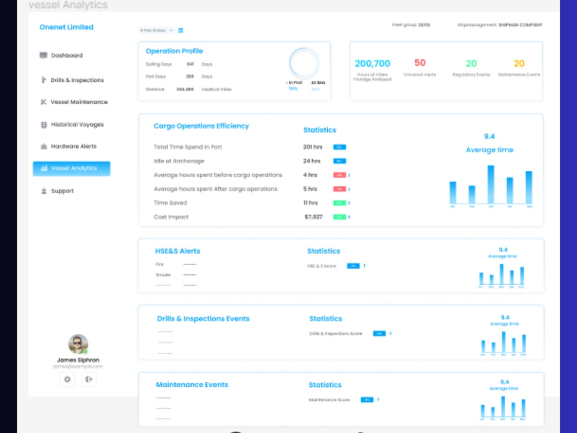Click the Vessel Analytics chart icon
The height and width of the screenshot is (433, 577).
[44, 168]
